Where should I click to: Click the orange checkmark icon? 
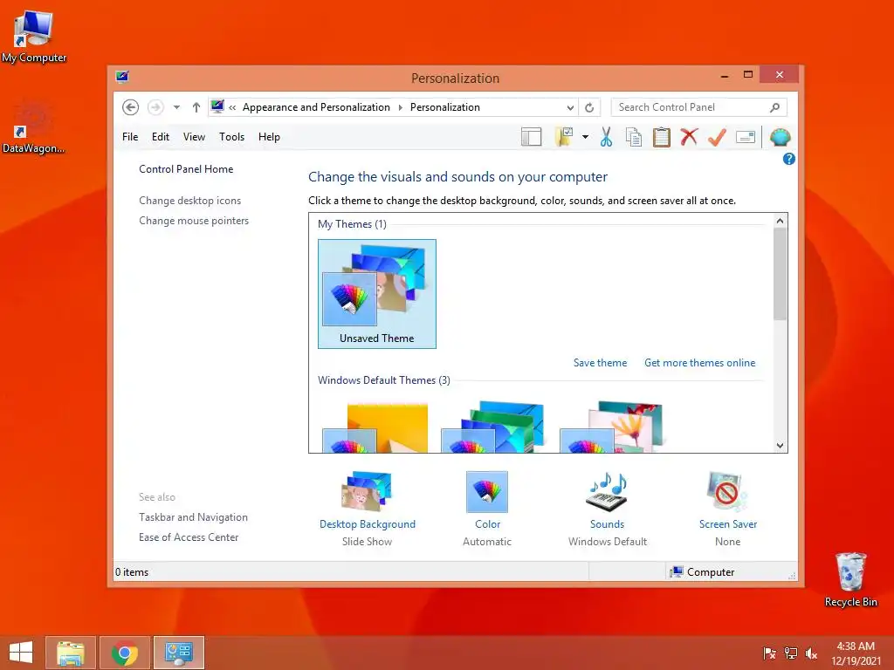point(718,137)
